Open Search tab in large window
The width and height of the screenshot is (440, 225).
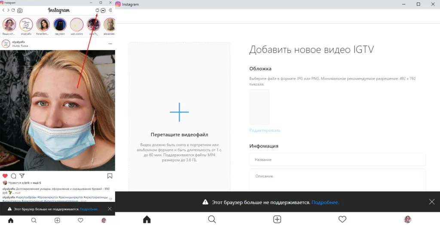212,219
